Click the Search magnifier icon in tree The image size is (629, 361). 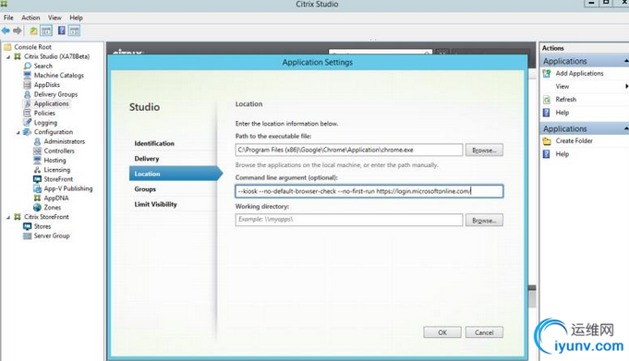(28, 66)
